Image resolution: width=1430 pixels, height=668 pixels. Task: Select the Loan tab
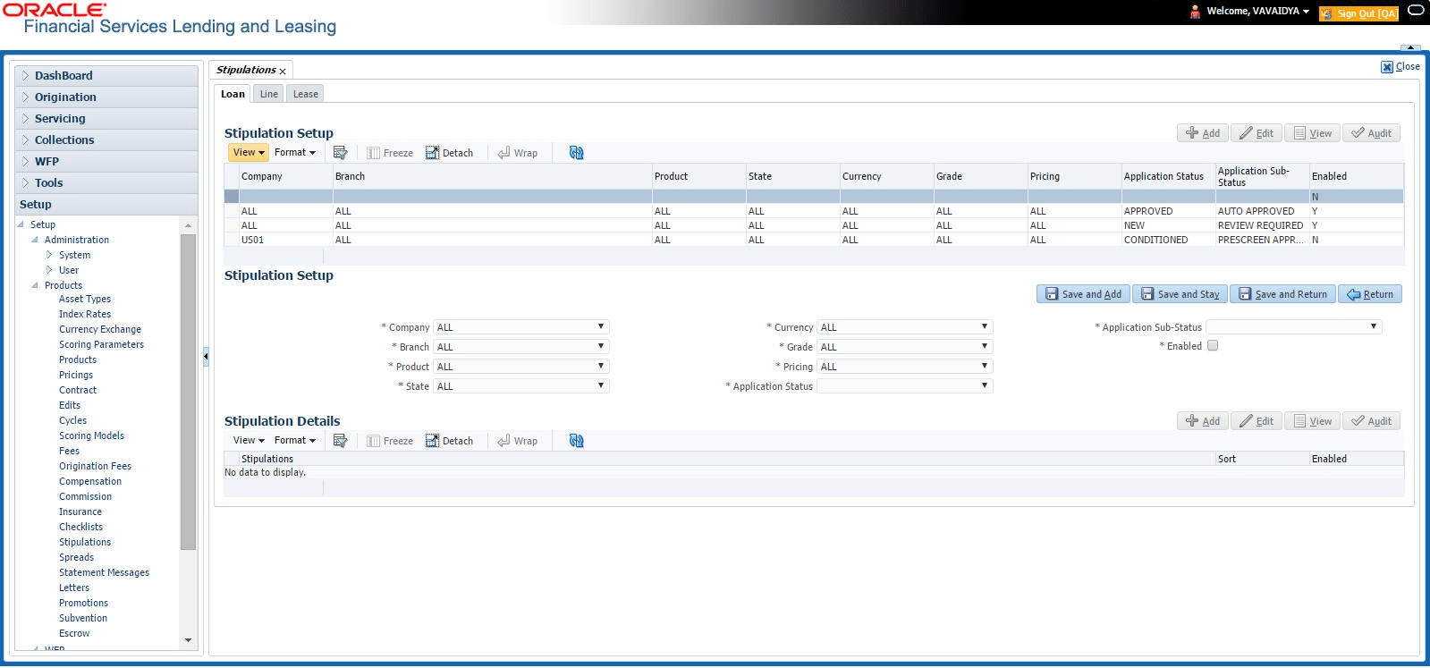(233, 94)
